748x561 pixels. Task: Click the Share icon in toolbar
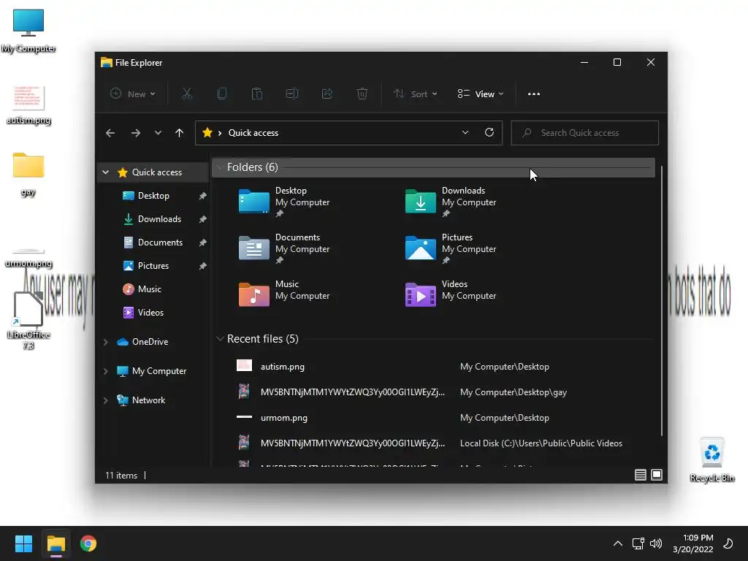327,94
